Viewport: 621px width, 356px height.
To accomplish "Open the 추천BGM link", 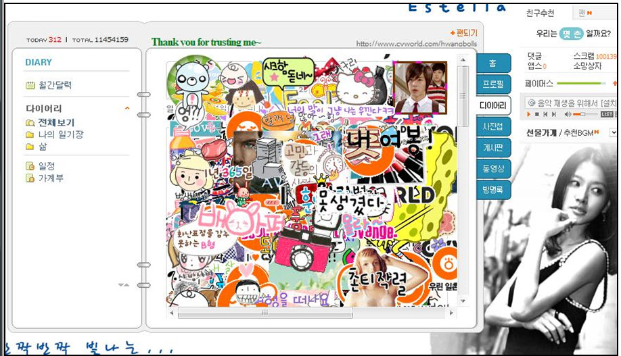I will pyautogui.click(x=578, y=133).
